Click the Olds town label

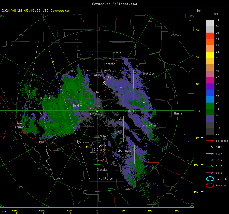[x=97, y=106]
